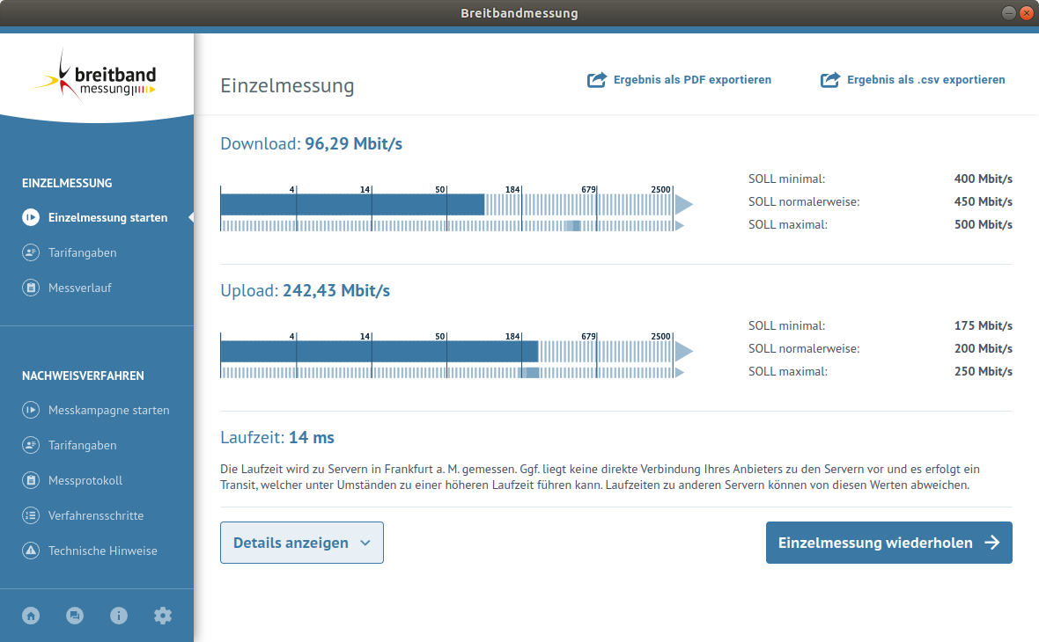Image resolution: width=1039 pixels, height=642 pixels.
Task: Open the chat feedback icon in sidebar footer
Action: point(75,616)
